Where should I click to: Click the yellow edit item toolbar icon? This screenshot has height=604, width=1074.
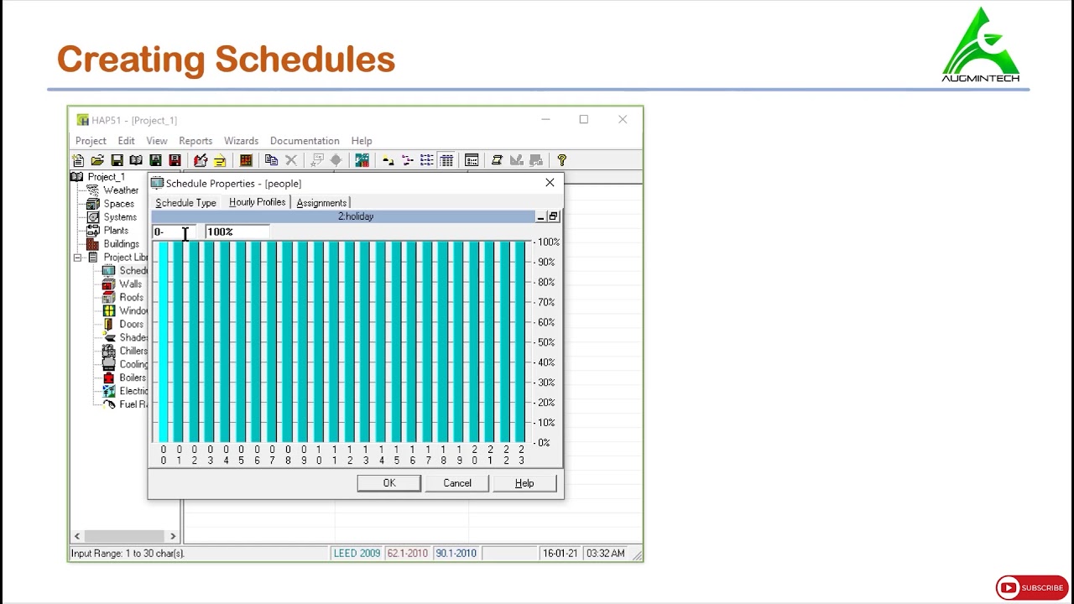click(220, 160)
